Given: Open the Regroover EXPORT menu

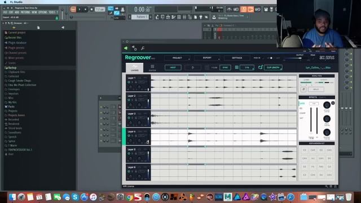Looking at the screenshot, I should [x=207, y=58].
